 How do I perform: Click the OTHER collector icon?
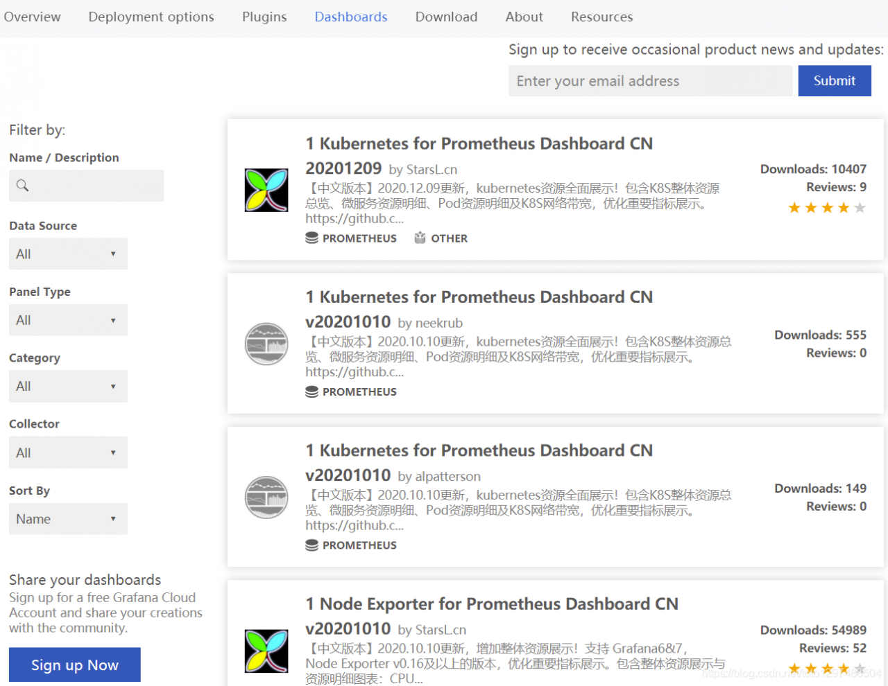420,238
